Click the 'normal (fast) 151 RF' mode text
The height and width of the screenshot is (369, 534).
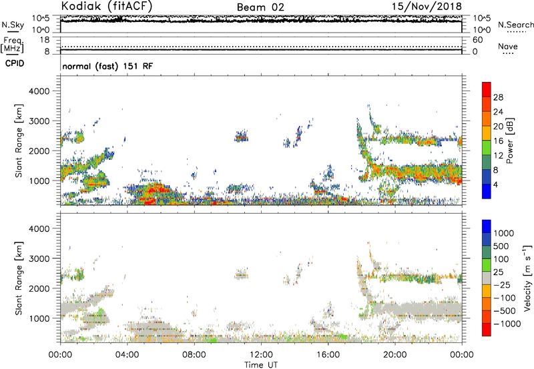click(x=107, y=66)
